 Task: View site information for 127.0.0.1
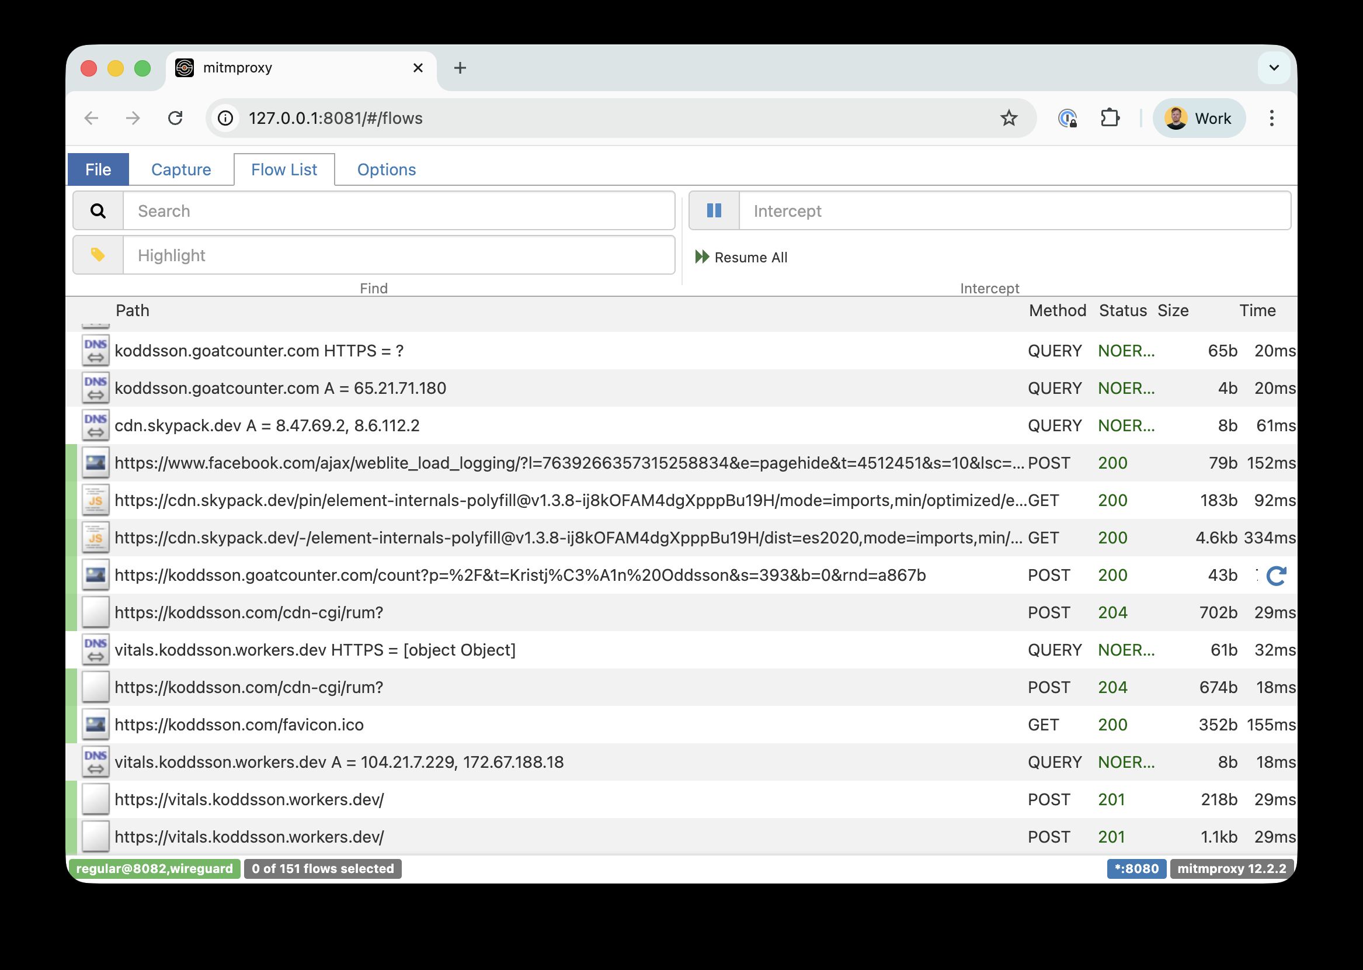pyautogui.click(x=225, y=118)
